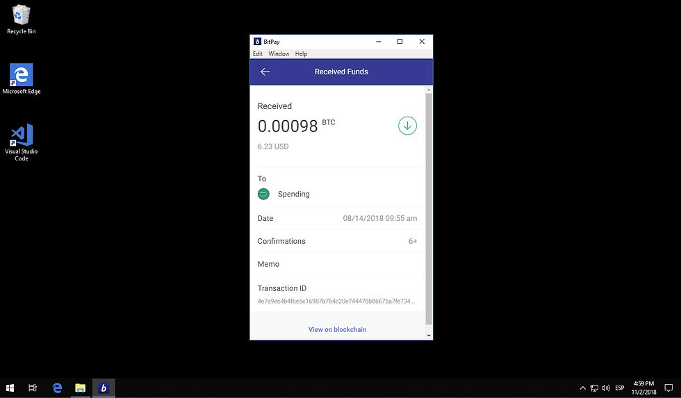This screenshot has width=681, height=398.
Task: Open the Help menu
Action: (x=301, y=53)
